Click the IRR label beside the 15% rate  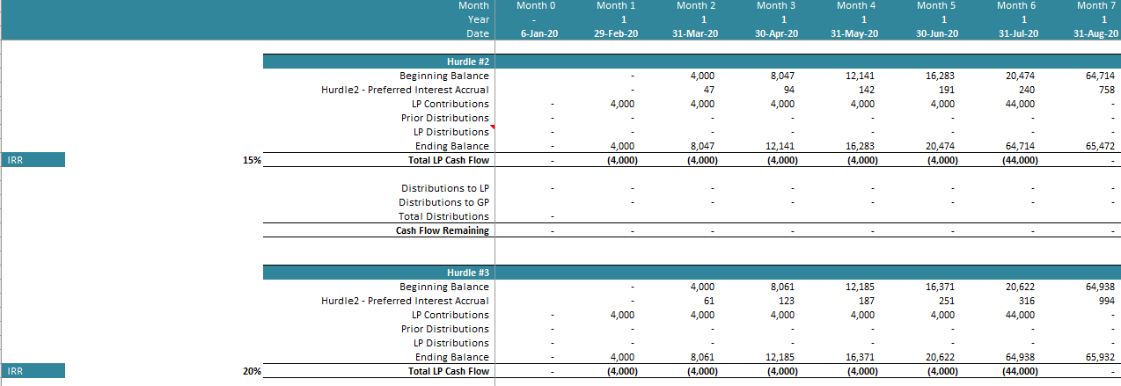point(33,160)
